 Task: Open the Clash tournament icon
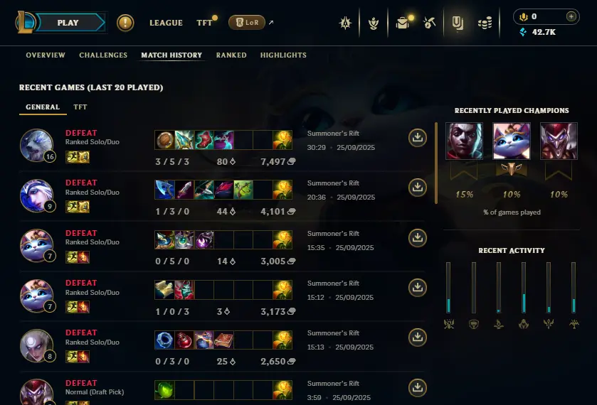[374, 23]
